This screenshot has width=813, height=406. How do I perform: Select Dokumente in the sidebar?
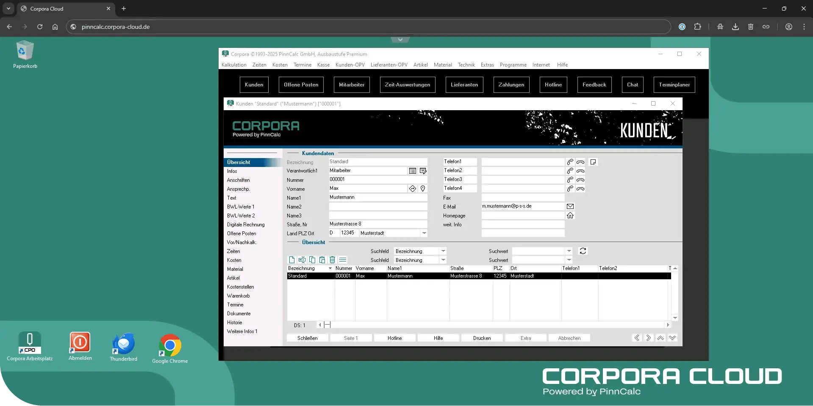click(x=239, y=314)
